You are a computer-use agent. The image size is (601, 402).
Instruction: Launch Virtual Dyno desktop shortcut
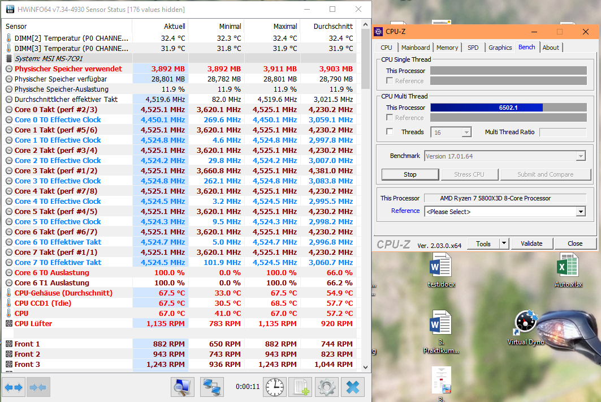click(526, 327)
